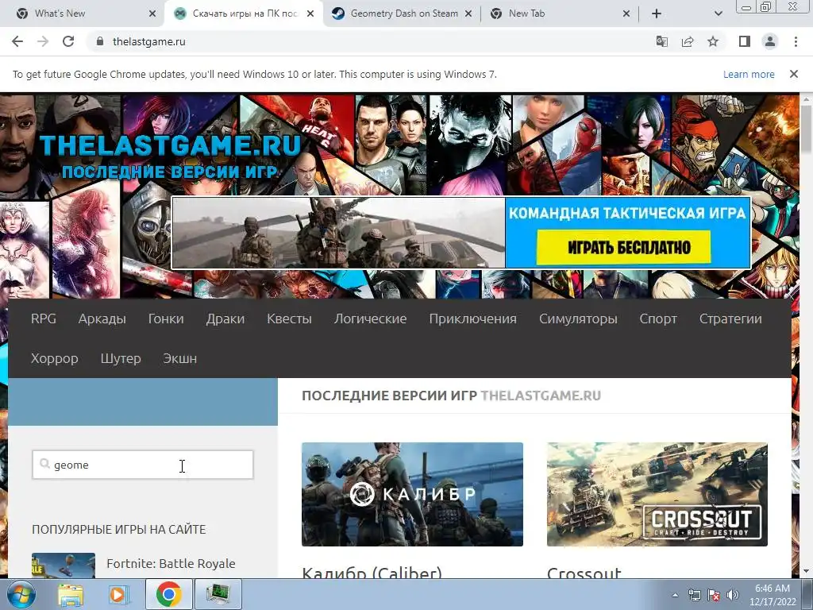Click the browser Back arrow
The width and height of the screenshot is (813, 610).
pos(17,41)
